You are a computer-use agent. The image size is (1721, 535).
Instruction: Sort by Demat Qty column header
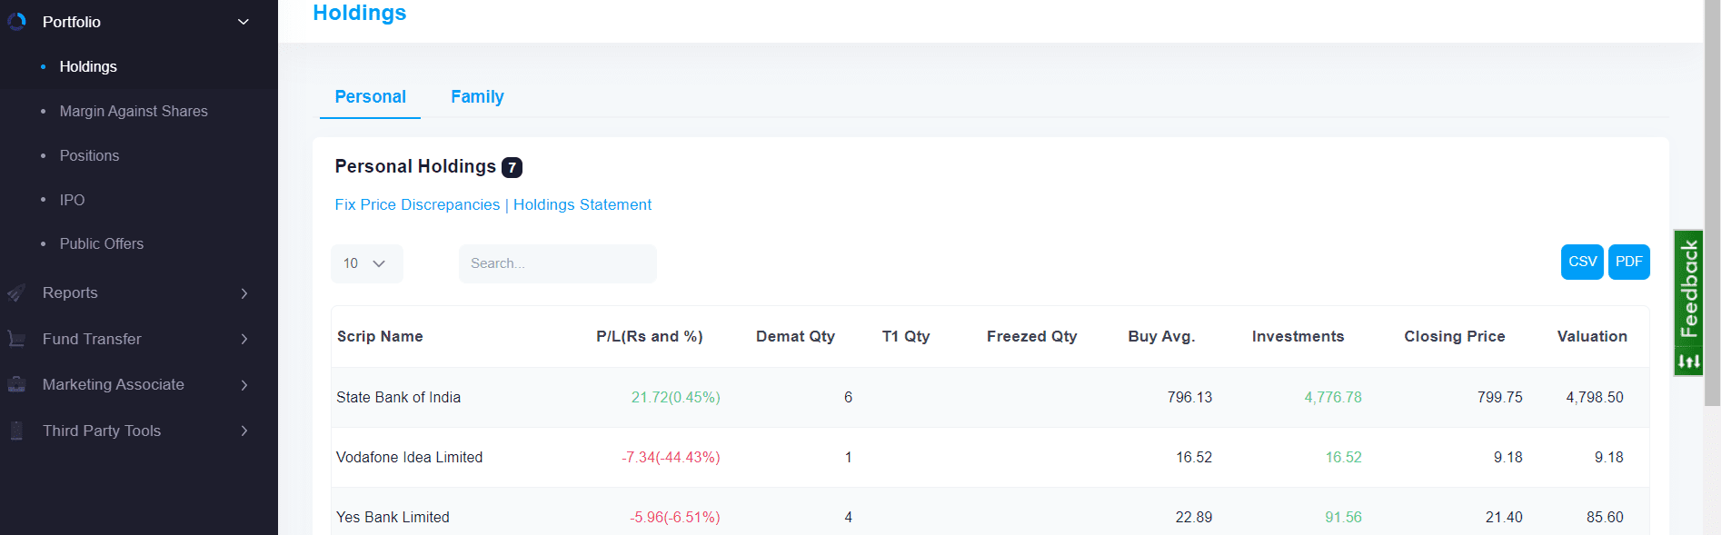coord(795,336)
